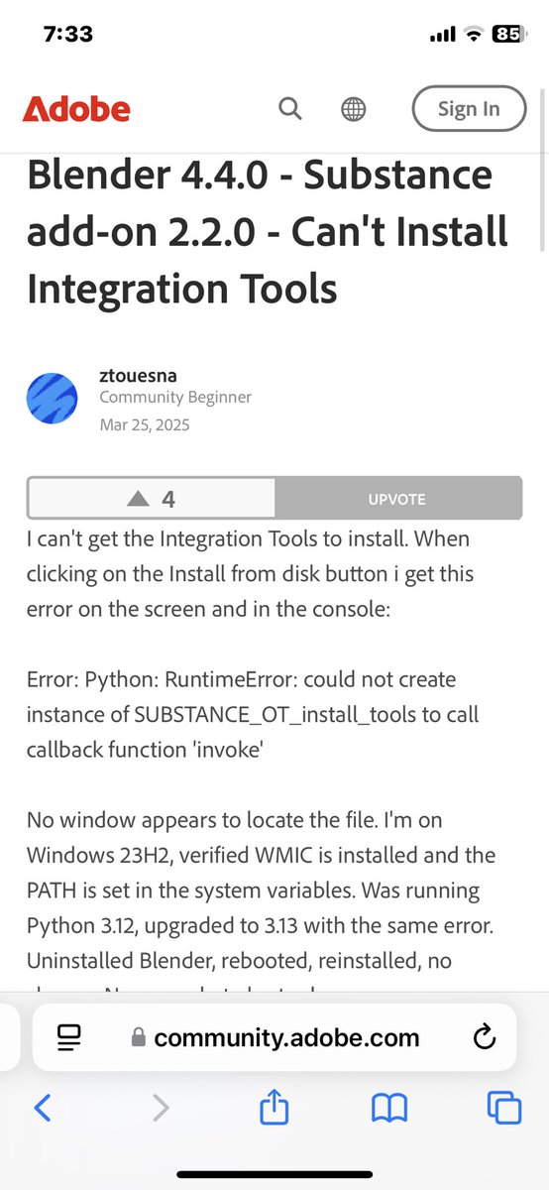Viewport: 549px width, 1190px height.
Task: Show open Safari tabs overview
Action: (x=504, y=1108)
